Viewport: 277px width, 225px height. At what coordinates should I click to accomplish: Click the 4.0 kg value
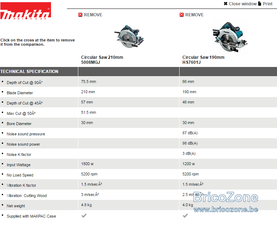(x=188, y=205)
